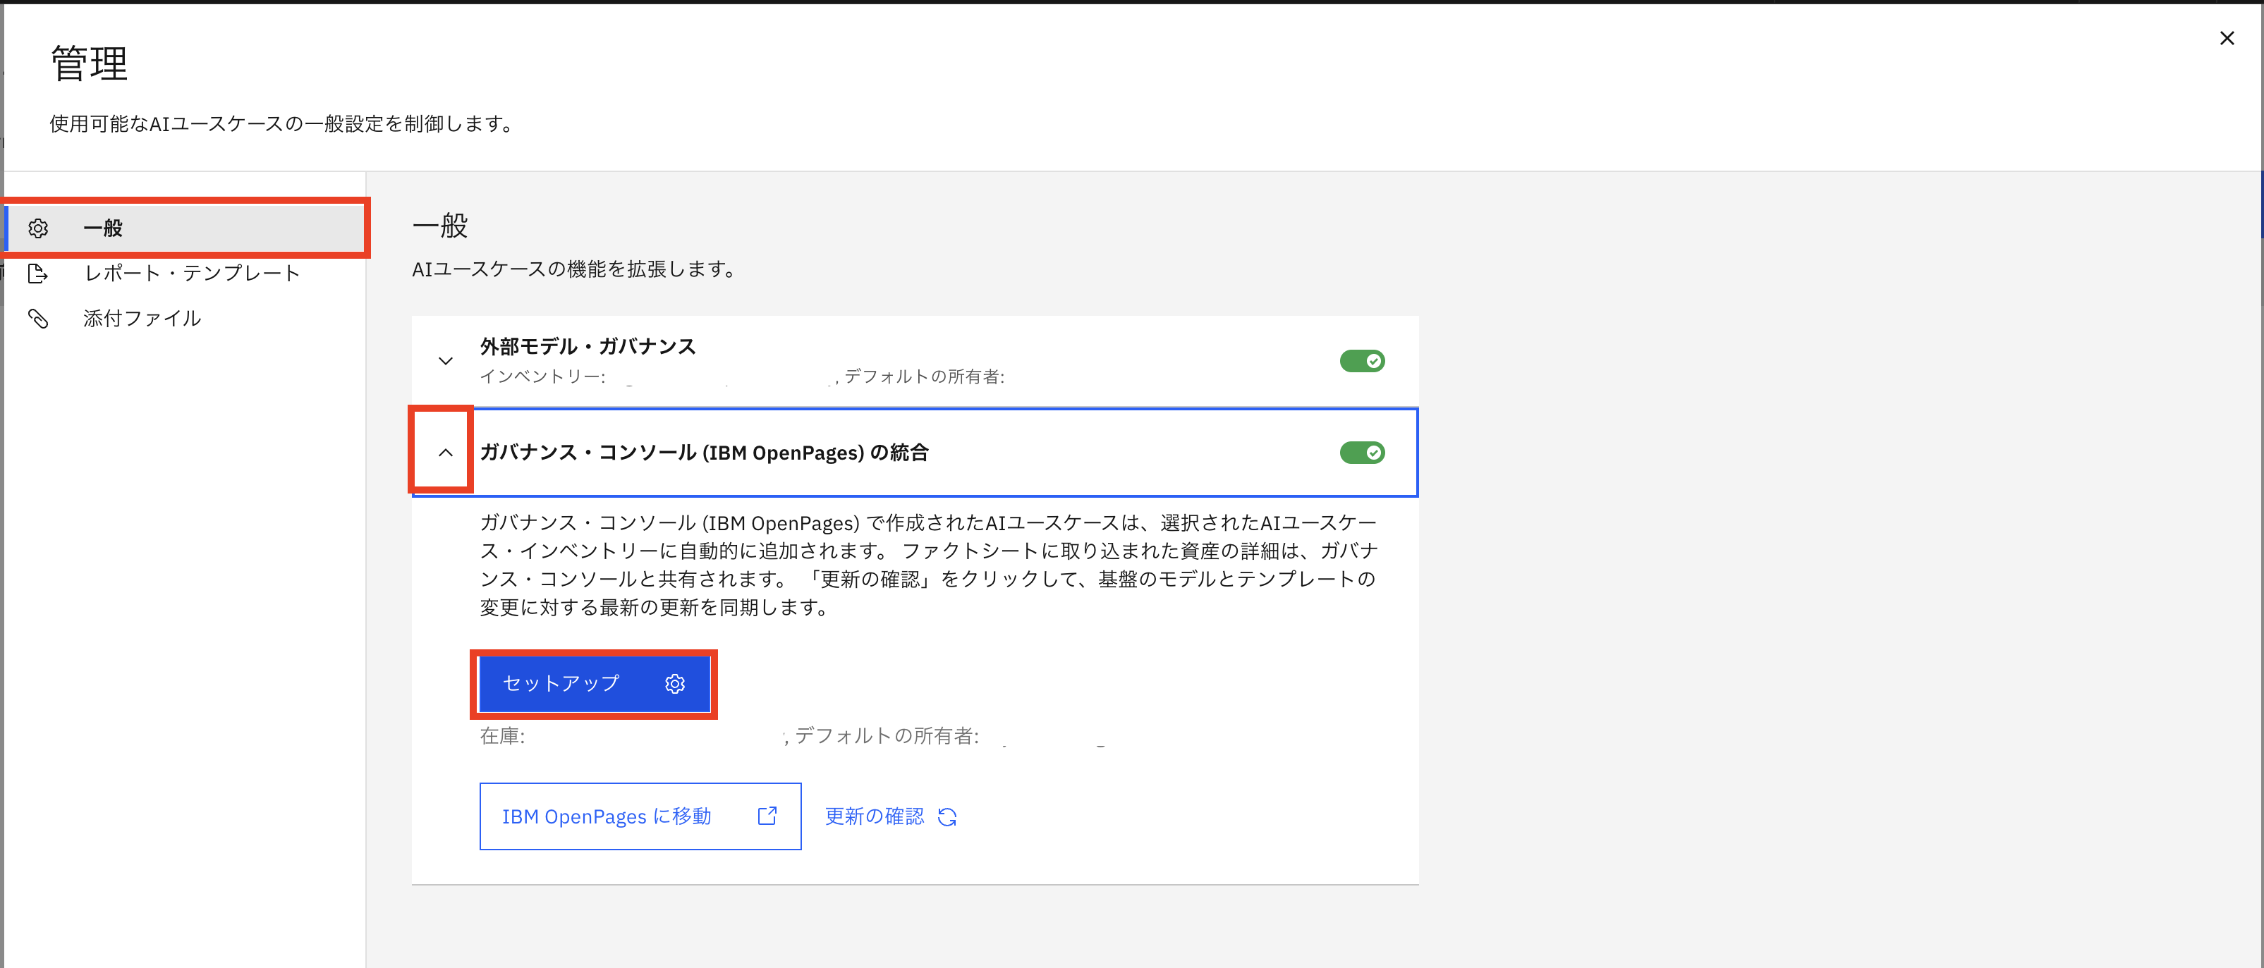Click the 更新の確認 link
The width and height of the screenshot is (2264, 968).
pos(874,816)
